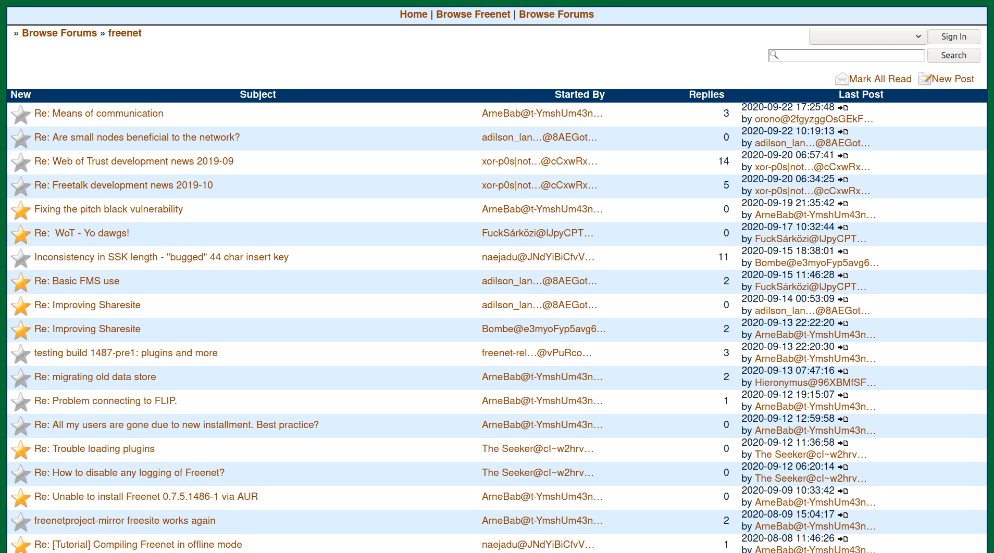The image size is (994, 553).
Task: Click the star for 'freenetproject-mirror freesite works again'
Action: coord(21,522)
